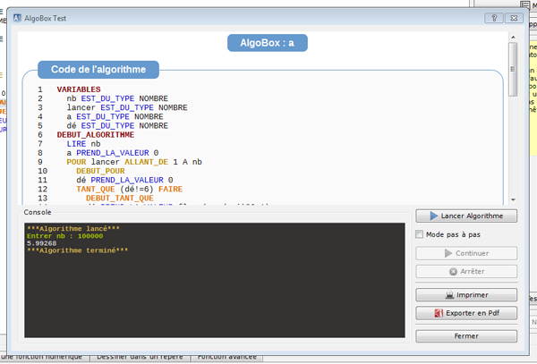Click the line 'nb EST_DU_TYPE NOMBRE'
Image resolution: width=537 pixels, height=364 pixels.
(x=117, y=98)
